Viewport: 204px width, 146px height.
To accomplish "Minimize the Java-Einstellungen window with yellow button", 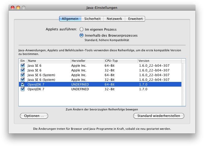I will pos(18,8).
